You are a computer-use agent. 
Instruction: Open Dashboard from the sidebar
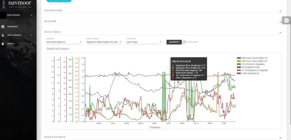coord(13,26)
